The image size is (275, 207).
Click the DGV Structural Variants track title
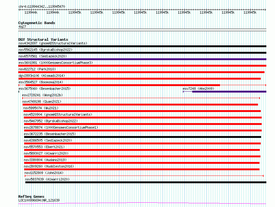coord(43,39)
